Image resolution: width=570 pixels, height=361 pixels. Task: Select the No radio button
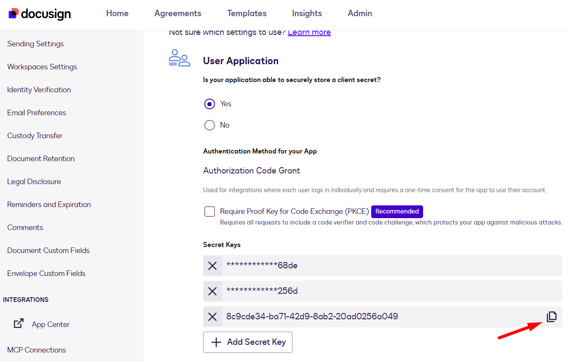pyautogui.click(x=209, y=125)
